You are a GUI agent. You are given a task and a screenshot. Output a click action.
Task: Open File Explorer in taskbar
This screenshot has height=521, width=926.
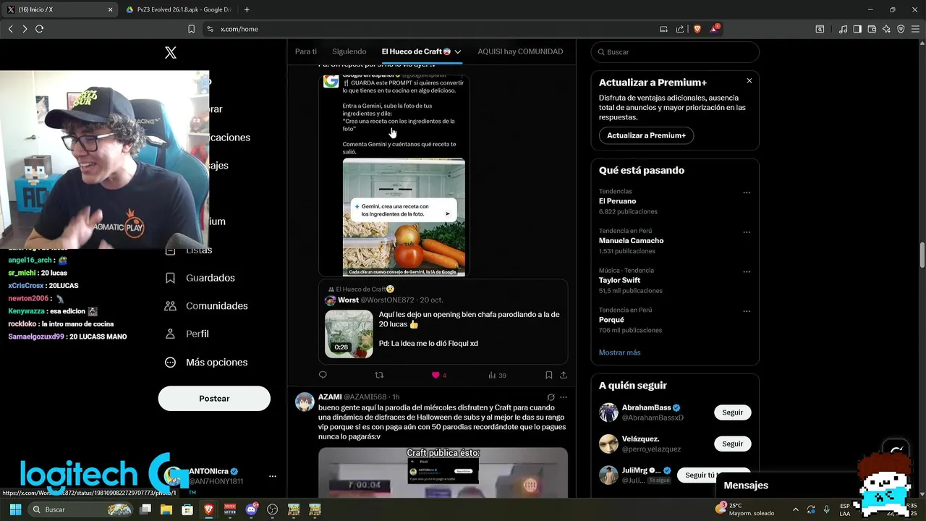click(x=166, y=509)
